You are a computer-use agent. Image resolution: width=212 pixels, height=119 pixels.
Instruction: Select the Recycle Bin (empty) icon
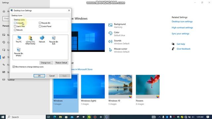tap(19, 52)
